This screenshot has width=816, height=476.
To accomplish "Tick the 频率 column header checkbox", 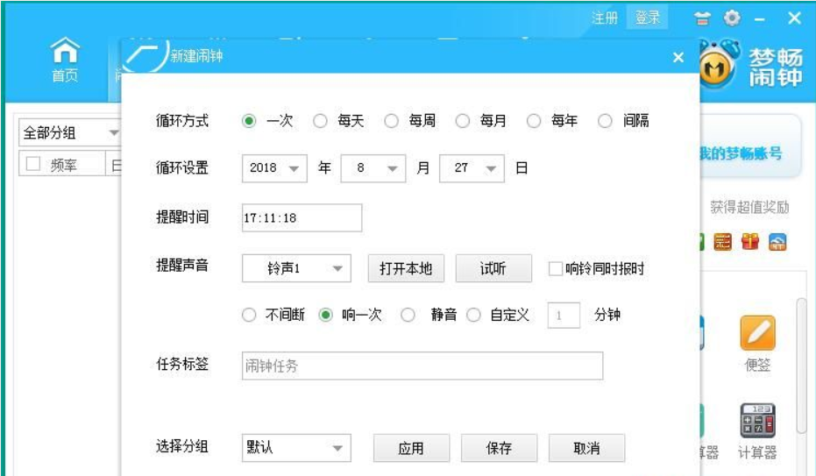I will [x=33, y=164].
